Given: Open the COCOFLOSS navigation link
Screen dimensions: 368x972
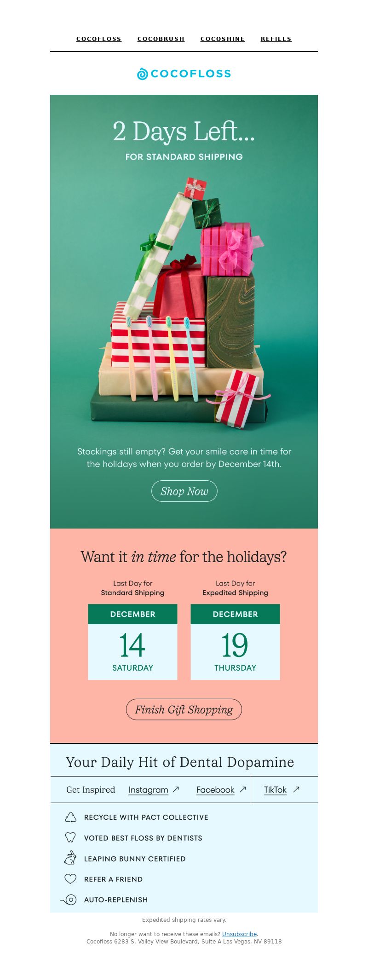Looking at the screenshot, I should pyautogui.click(x=99, y=39).
